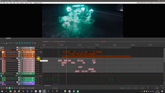Open the Options menu
This screenshot has width=165, height=93.
22,3
